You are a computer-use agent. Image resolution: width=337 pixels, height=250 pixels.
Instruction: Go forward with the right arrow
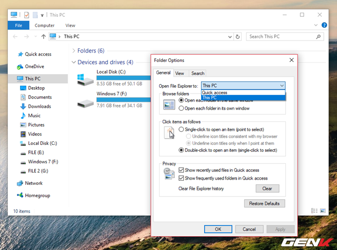pyautogui.click(x=26, y=37)
